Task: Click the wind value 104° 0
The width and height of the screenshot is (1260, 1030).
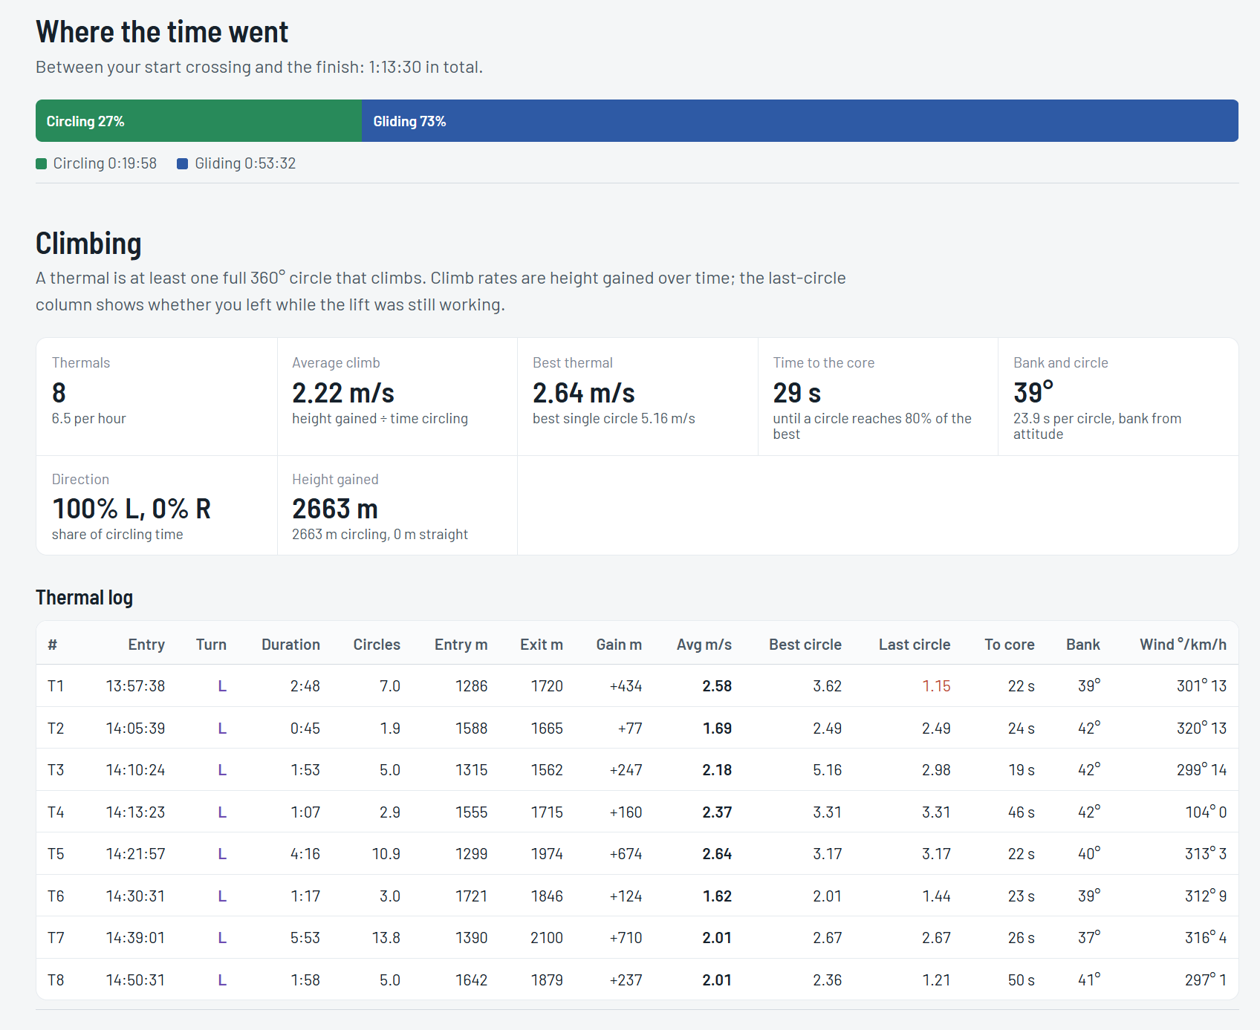Action: tap(1206, 812)
